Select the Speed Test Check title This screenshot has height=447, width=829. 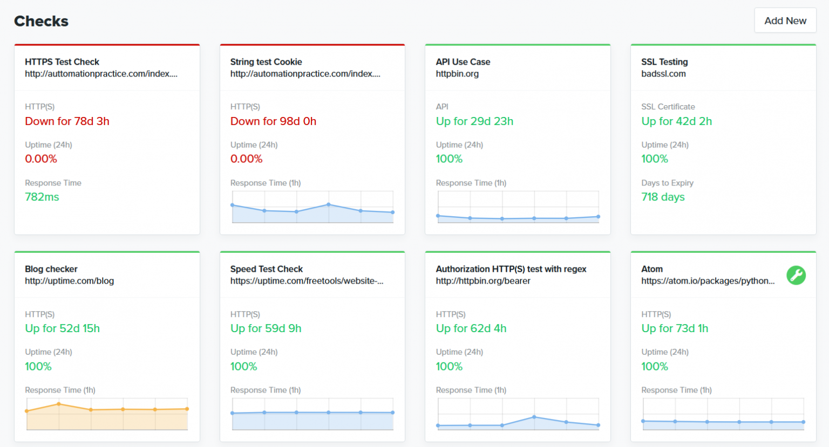click(266, 269)
